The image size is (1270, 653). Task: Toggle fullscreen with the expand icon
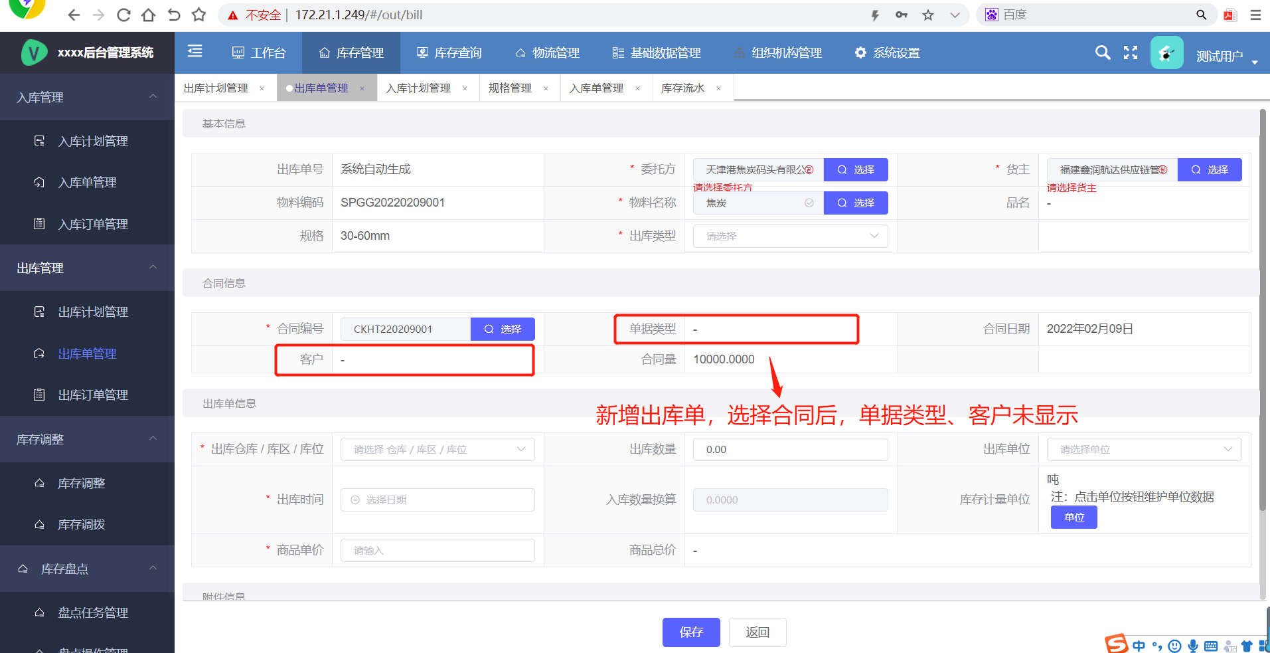pos(1131,52)
